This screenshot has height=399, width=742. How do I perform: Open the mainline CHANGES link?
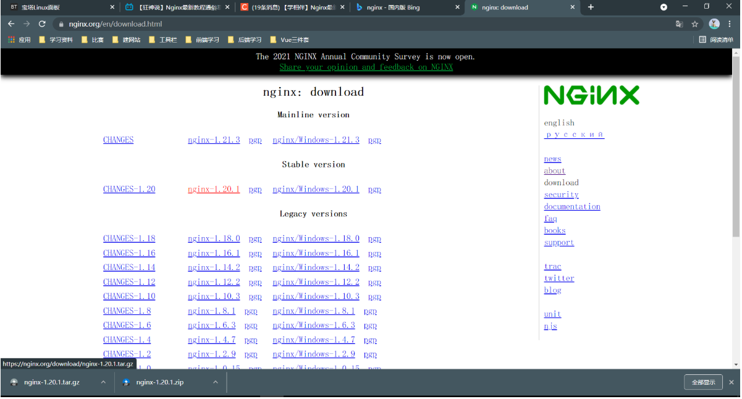(118, 140)
